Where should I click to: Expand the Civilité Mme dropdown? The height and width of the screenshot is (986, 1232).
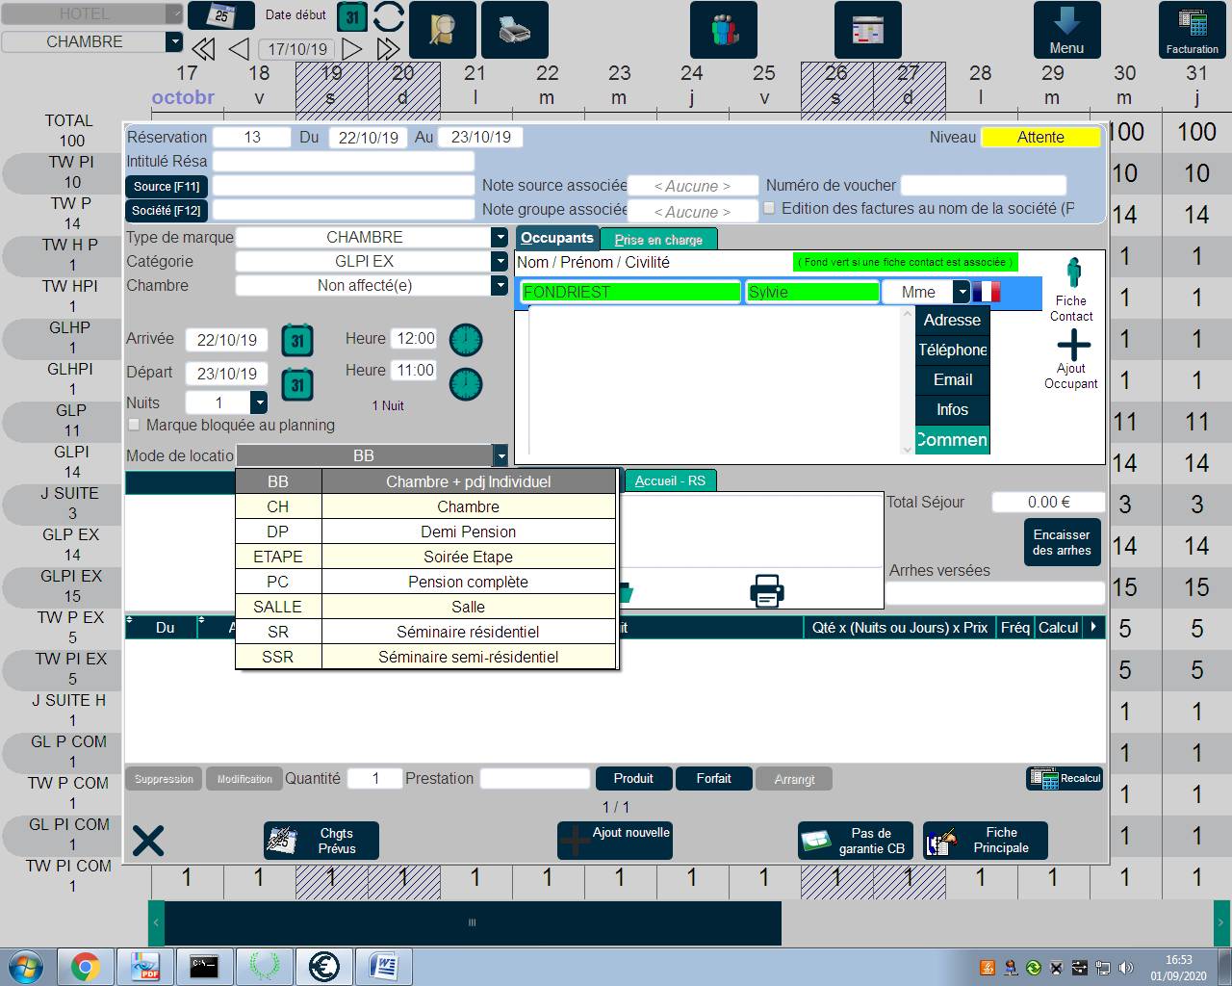(961, 292)
